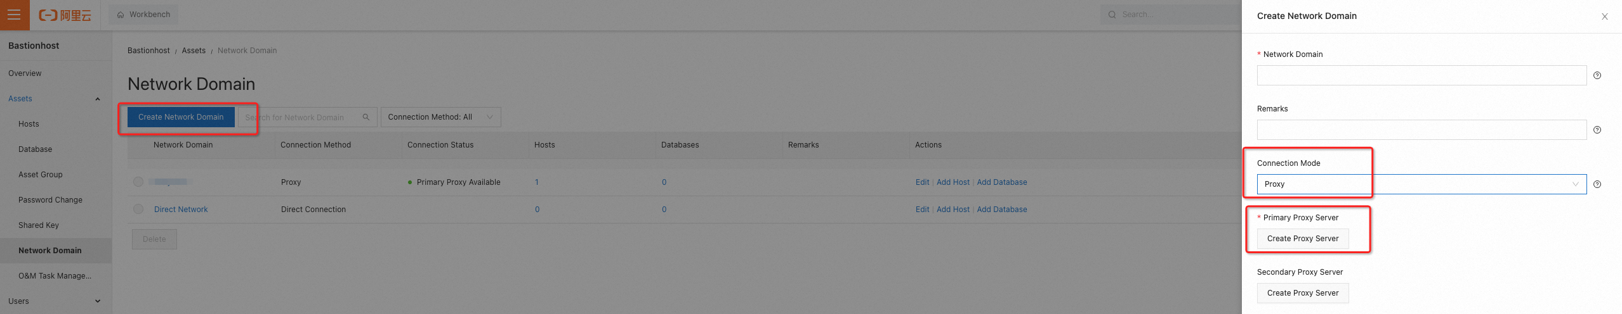Open the Connection Mode Proxy dropdown
The image size is (1622, 314).
tap(1421, 184)
